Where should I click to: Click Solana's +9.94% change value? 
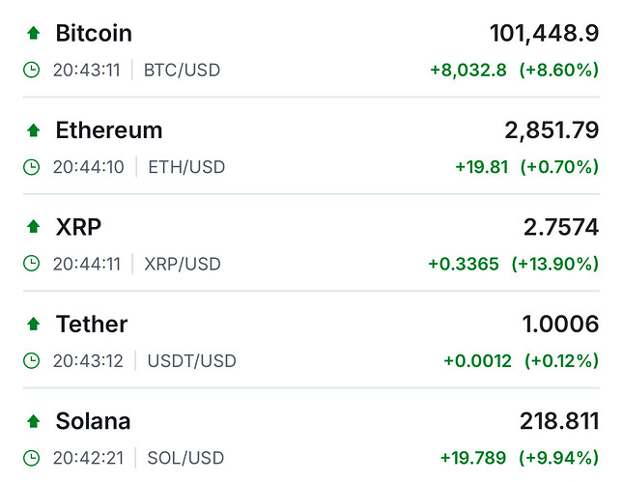559,458
